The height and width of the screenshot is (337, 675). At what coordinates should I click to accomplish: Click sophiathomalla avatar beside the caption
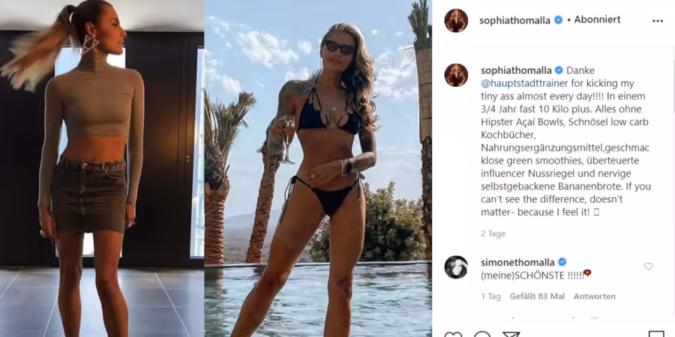click(456, 75)
